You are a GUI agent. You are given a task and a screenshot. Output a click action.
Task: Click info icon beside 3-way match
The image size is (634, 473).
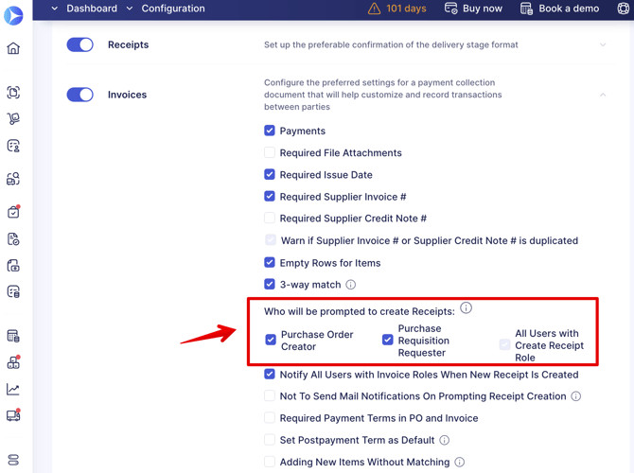[x=350, y=285]
